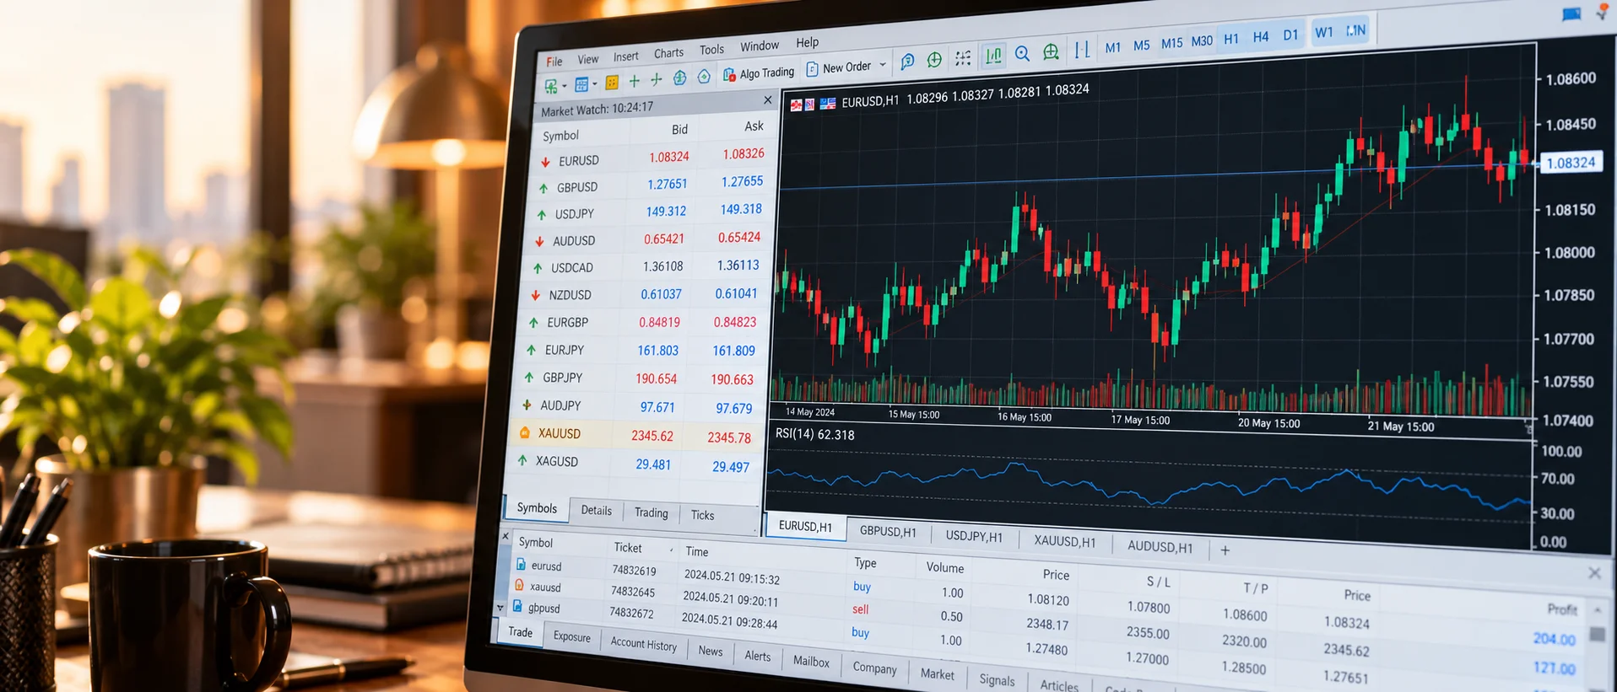Select the H1 timeframe button
The height and width of the screenshot is (692, 1617).
[1231, 39]
